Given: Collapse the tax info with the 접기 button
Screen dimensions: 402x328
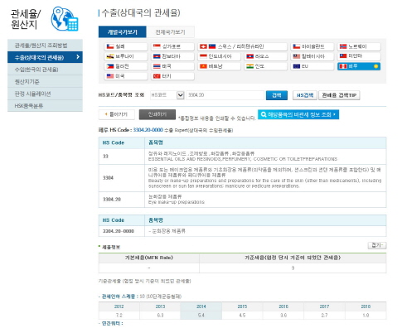Looking at the screenshot, I should pyautogui.click(x=377, y=245).
